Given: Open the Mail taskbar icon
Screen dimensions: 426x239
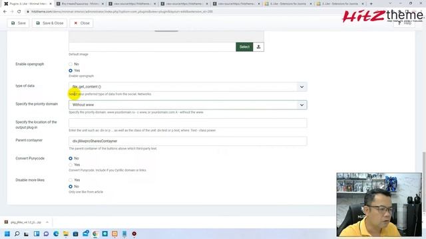Looking at the screenshot, I should pyautogui.click(x=86, y=233).
